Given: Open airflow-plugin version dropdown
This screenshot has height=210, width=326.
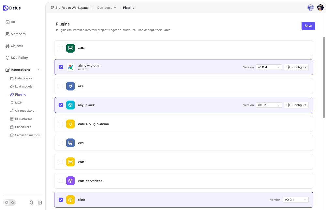Looking at the screenshot, I should tap(269, 67).
